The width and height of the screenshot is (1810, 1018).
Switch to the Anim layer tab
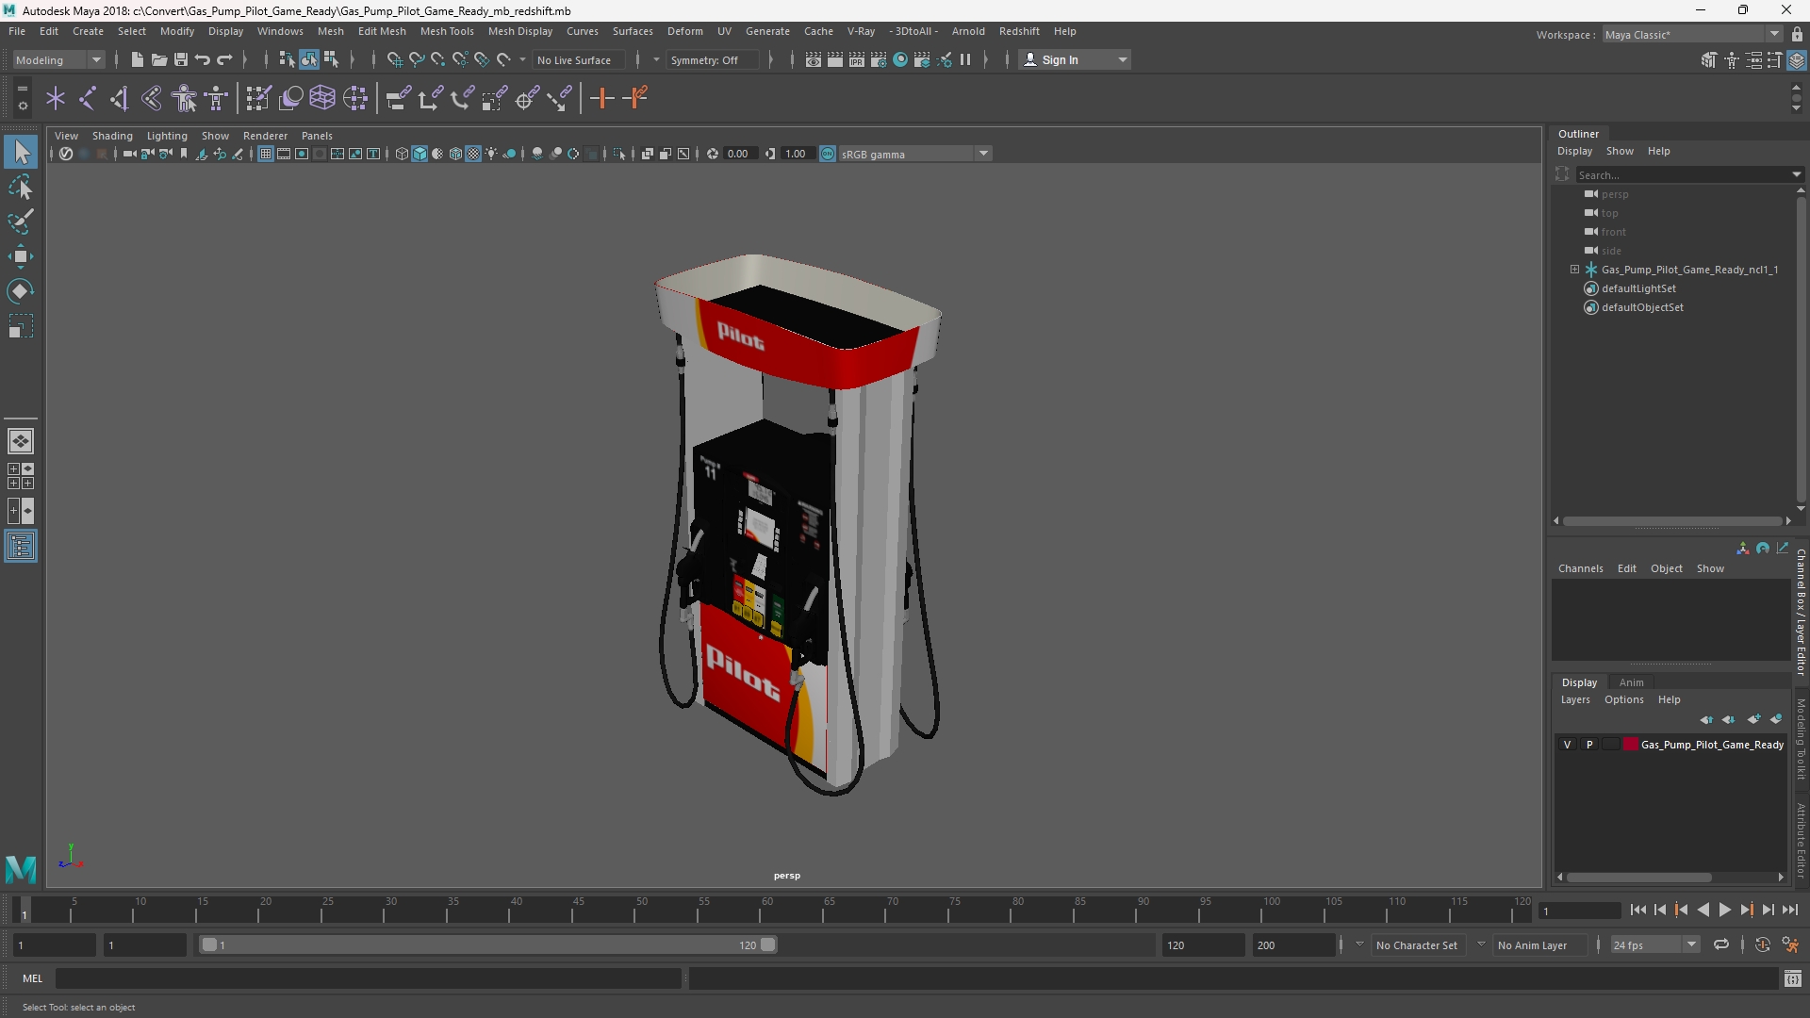1632,682
